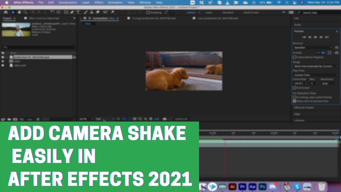Select the Rectangle shape tool
Image resolution: width=341 pixels, height=192 pixels.
click(66, 12)
